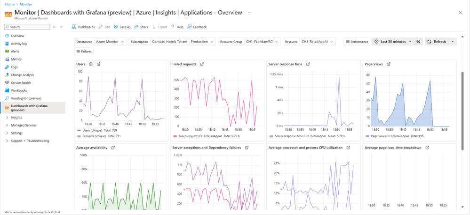The height and width of the screenshot is (215, 470).
Task: Click the Share toolbar button
Action: (141, 27)
